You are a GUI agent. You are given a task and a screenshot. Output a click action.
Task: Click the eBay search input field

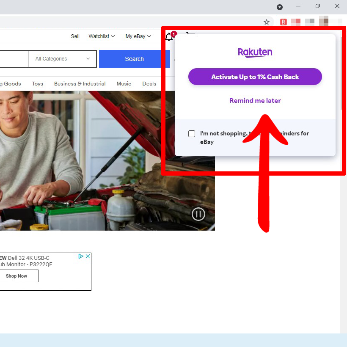coord(14,59)
